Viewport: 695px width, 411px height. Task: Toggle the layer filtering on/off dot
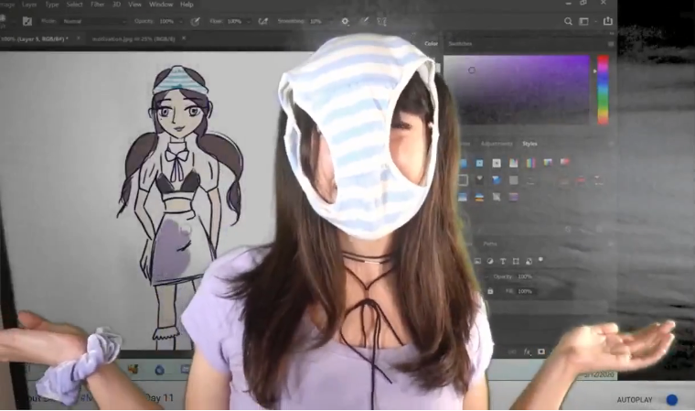click(540, 260)
